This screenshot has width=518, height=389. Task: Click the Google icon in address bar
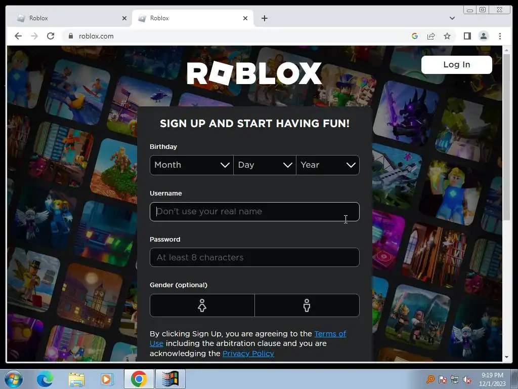[x=415, y=36]
